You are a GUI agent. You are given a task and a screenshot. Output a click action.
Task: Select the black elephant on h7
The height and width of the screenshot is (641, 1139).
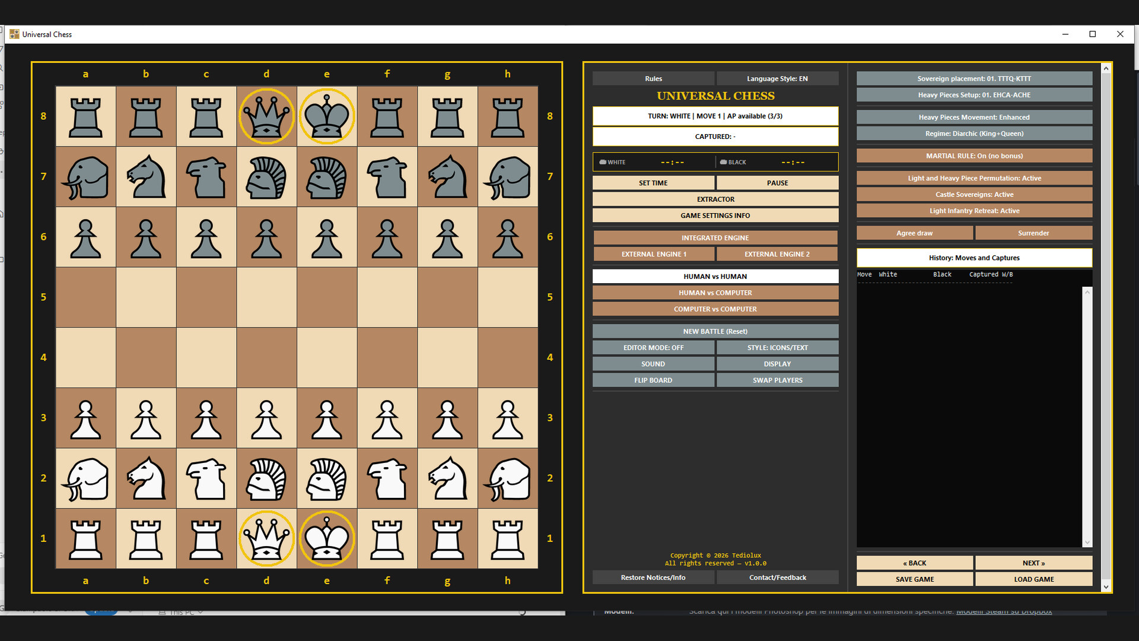coord(508,177)
